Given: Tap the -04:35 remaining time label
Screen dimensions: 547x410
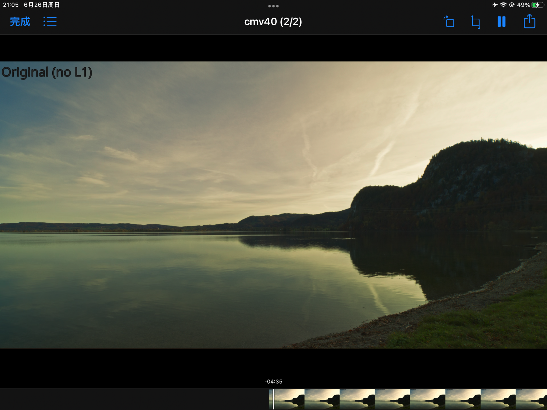Looking at the screenshot, I should pos(273,382).
